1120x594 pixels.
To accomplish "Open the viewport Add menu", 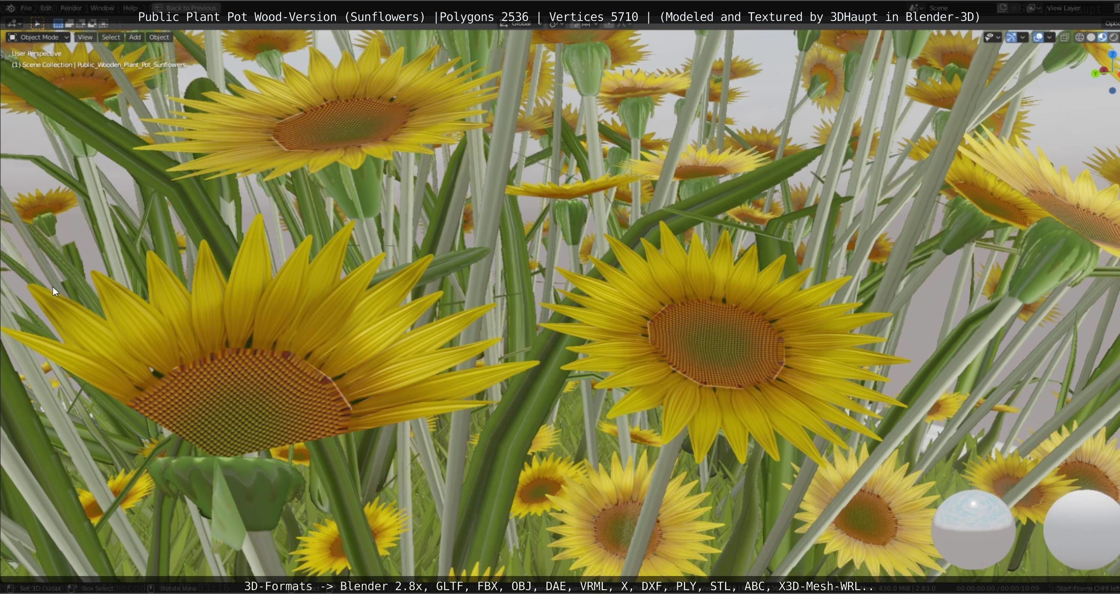I will tap(135, 37).
